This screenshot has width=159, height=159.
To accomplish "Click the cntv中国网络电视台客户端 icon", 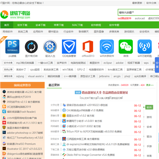I will [4, 118].
